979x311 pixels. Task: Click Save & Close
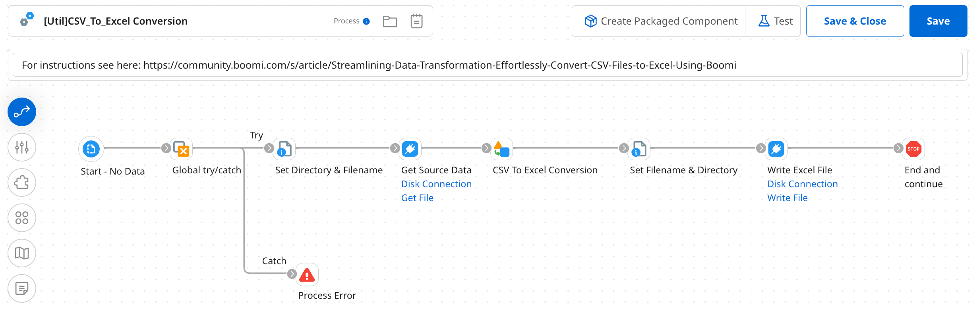[855, 21]
